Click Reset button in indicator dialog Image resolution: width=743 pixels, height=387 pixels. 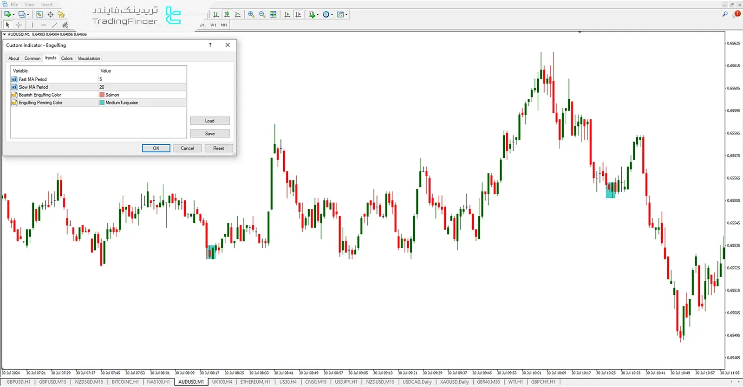click(218, 148)
